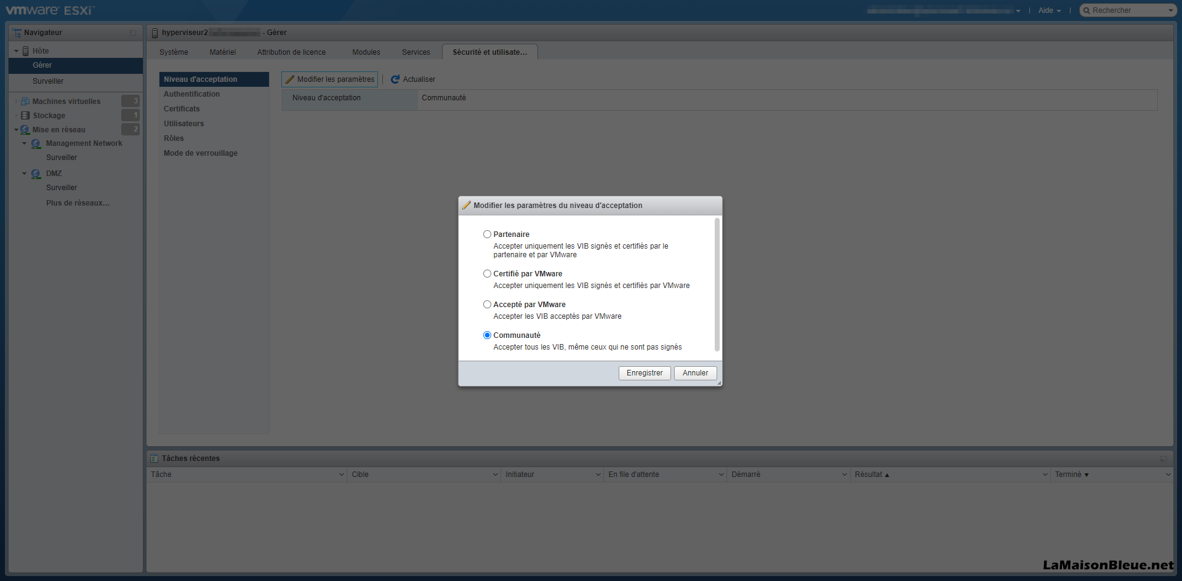Viewport: 1182px width, 581px height.
Task: Open the Services tab
Action: [x=416, y=52]
